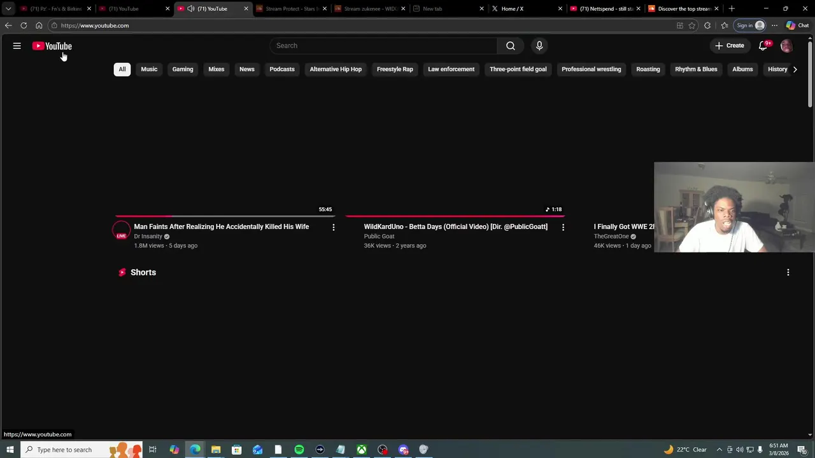This screenshot has height=458, width=815.
Task: Open Spotify from taskbar
Action: pyautogui.click(x=299, y=450)
